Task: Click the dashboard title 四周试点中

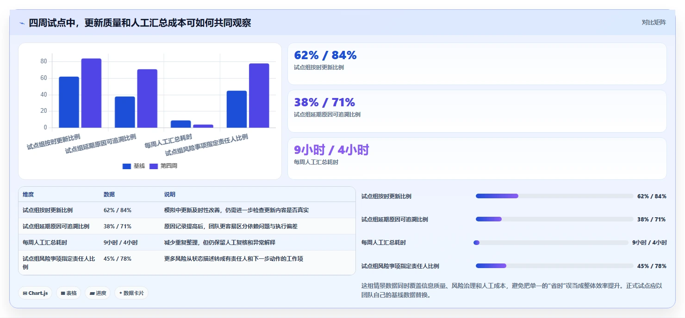Action: click(x=140, y=23)
